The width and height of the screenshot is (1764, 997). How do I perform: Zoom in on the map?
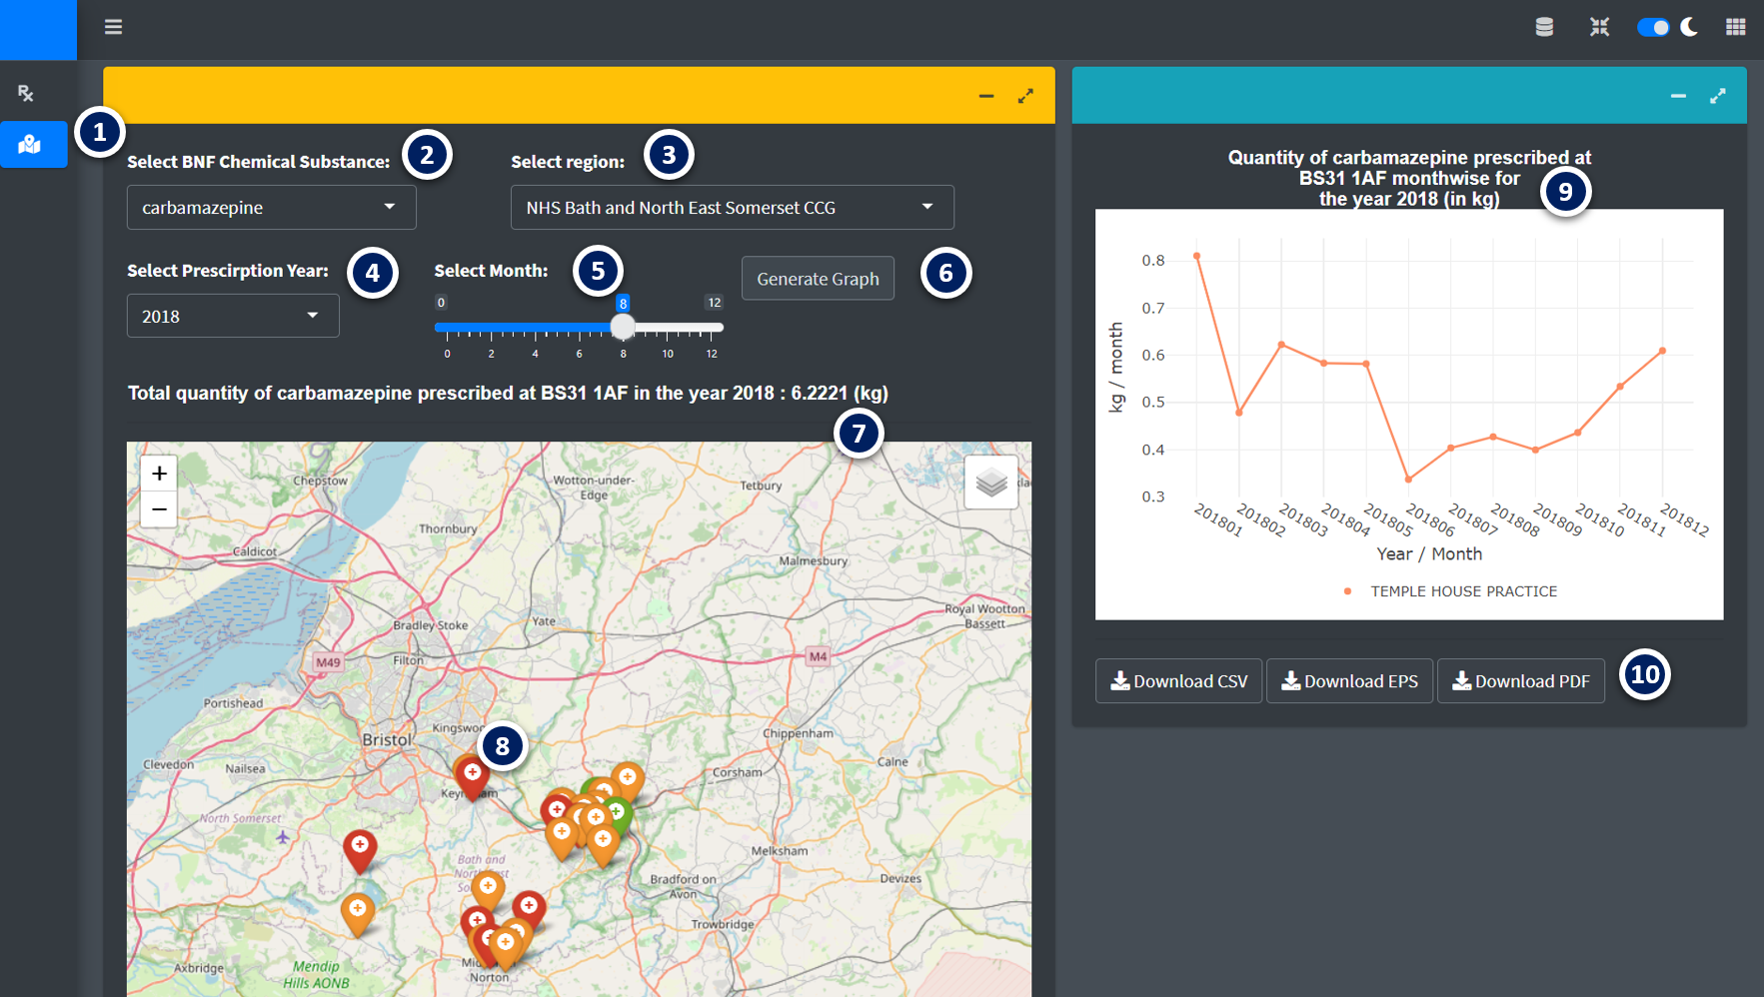click(159, 474)
